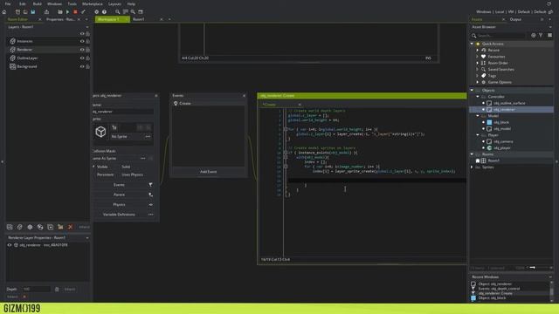Click the Clean project brush icon
The image size is (559, 314).
click(x=83, y=11)
